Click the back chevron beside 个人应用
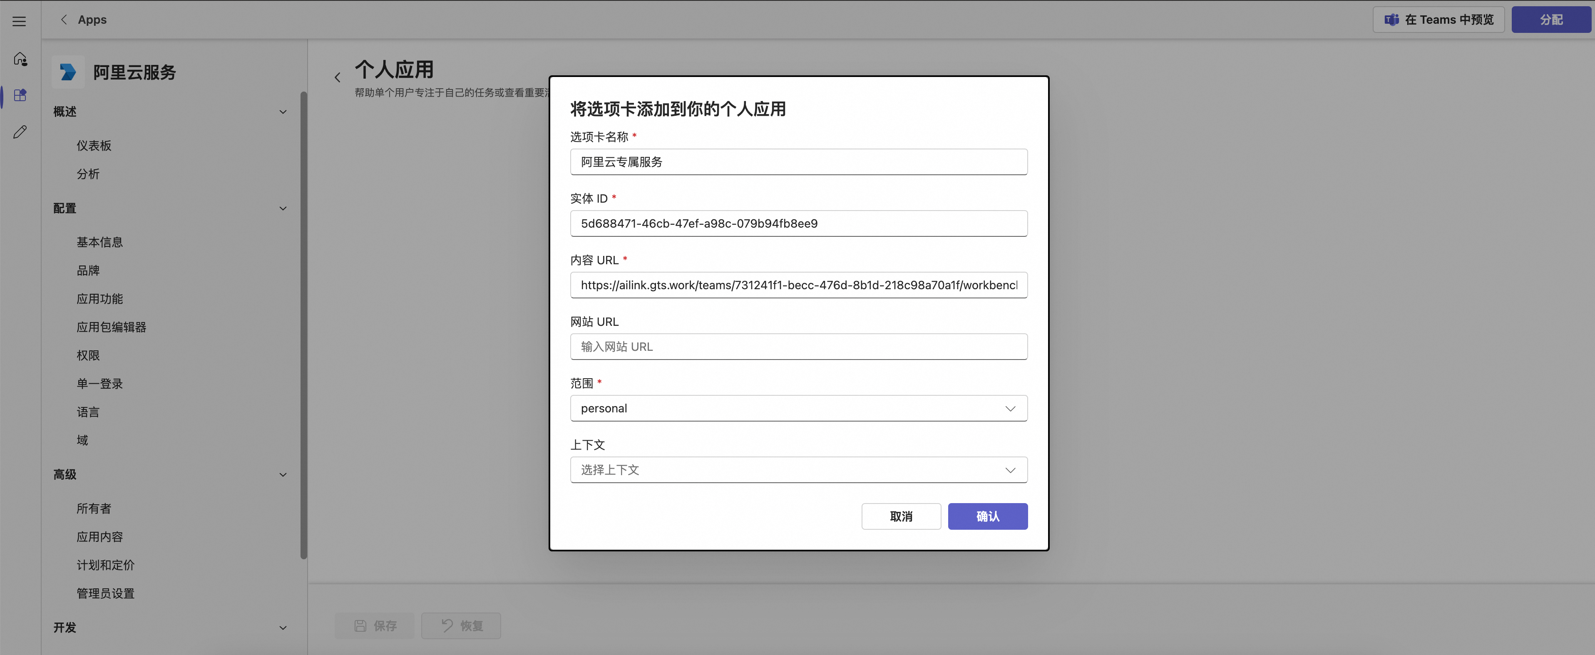Viewport: 1595px width, 655px height. tap(338, 77)
